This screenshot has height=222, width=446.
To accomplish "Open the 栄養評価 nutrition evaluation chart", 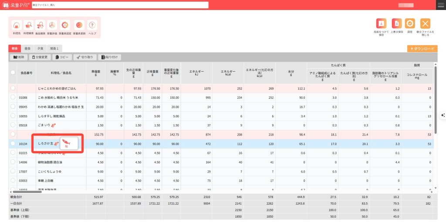I will tap(52, 26).
